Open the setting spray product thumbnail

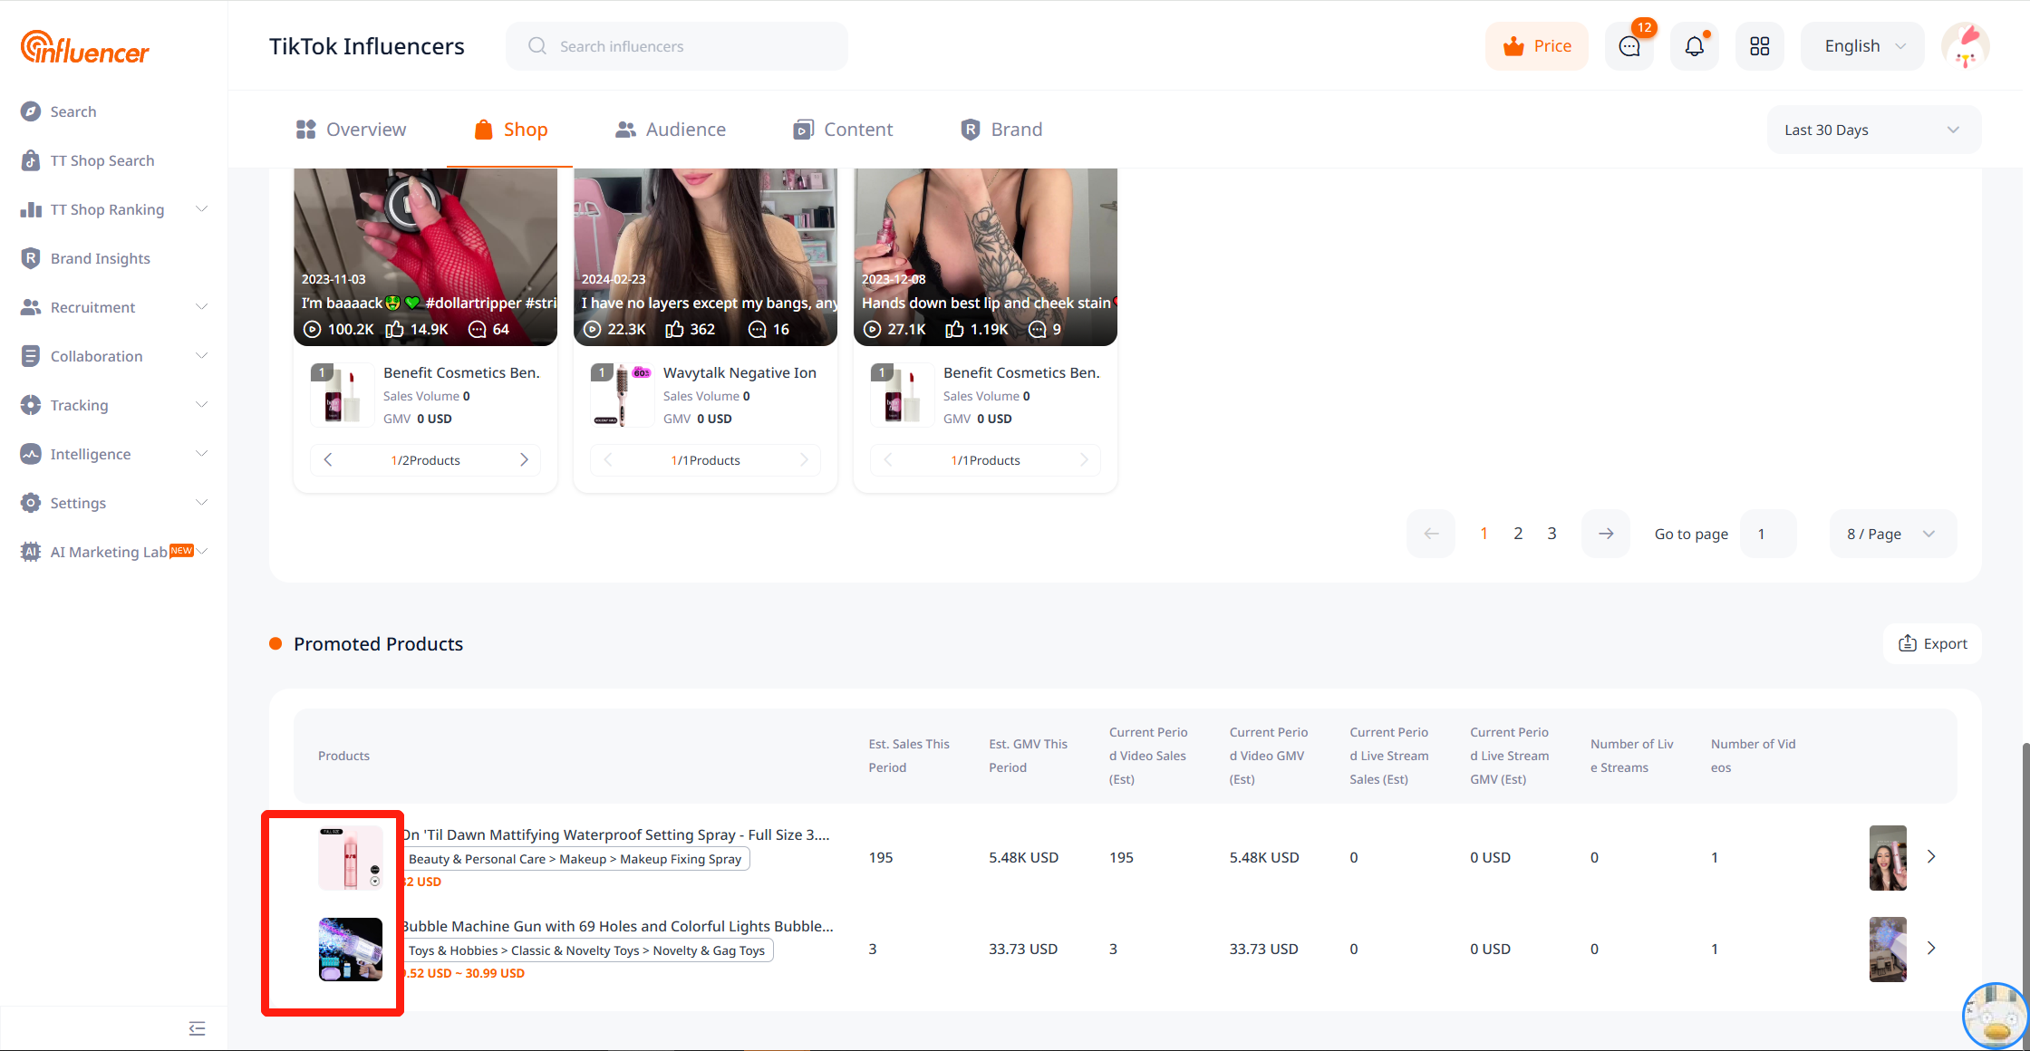click(x=350, y=857)
